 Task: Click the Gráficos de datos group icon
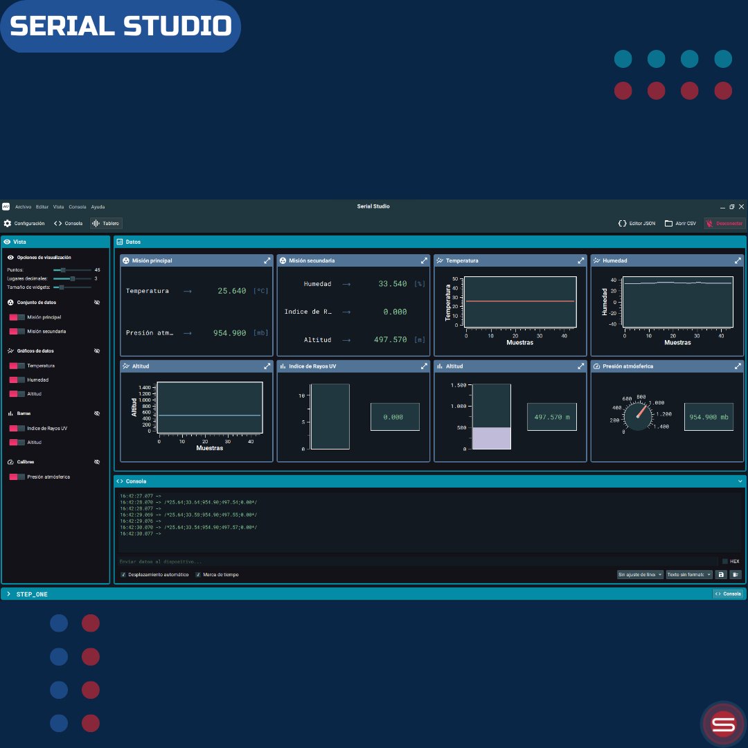pos(10,350)
